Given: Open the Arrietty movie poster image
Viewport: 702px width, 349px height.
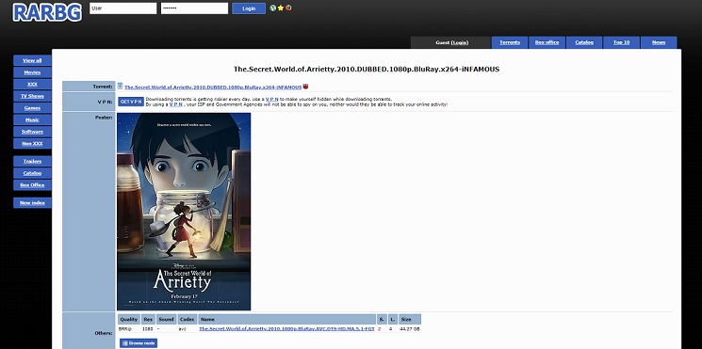Looking at the screenshot, I should [184, 212].
